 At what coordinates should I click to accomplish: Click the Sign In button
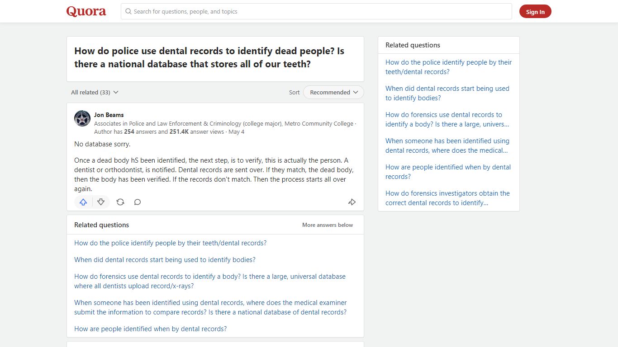[535, 12]
